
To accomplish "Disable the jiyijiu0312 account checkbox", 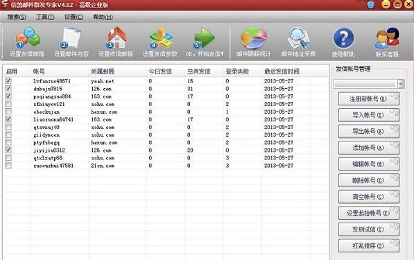I will (8, 150).
